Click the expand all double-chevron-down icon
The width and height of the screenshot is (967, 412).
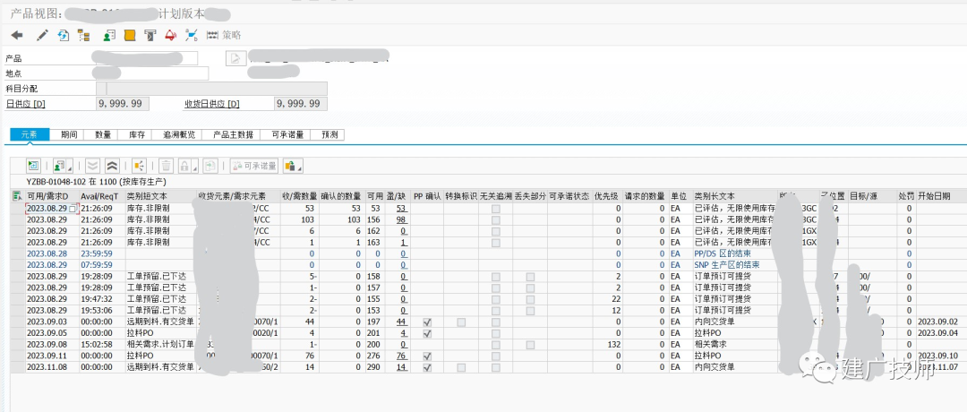[x=92, y=166]
